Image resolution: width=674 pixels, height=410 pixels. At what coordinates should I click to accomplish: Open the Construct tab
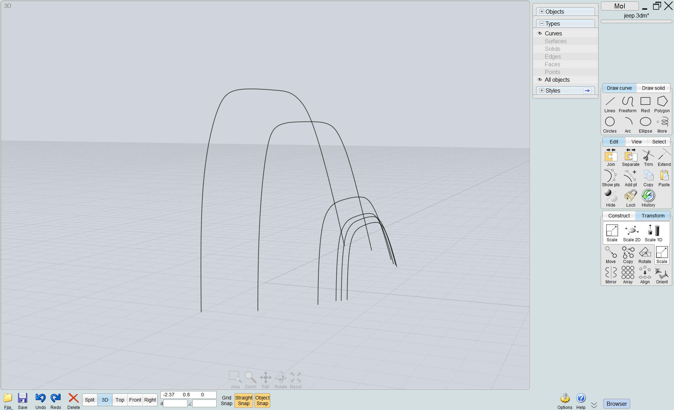click(x=619, y=216)
